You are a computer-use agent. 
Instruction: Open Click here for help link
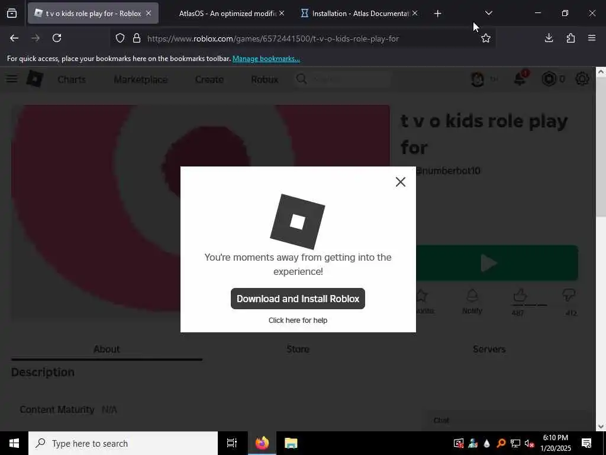pos(298,321)
